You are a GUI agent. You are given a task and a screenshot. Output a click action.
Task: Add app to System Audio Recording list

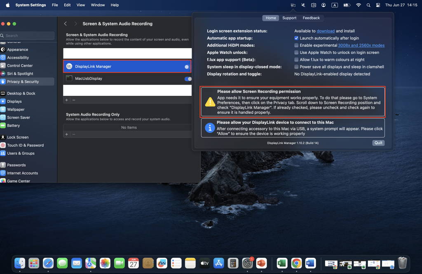point(67,134)
